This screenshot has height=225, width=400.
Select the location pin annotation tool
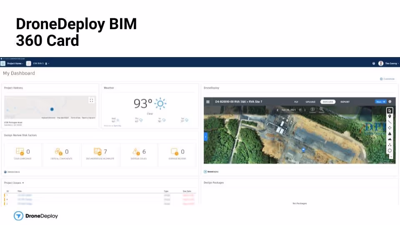pos(390,116)
